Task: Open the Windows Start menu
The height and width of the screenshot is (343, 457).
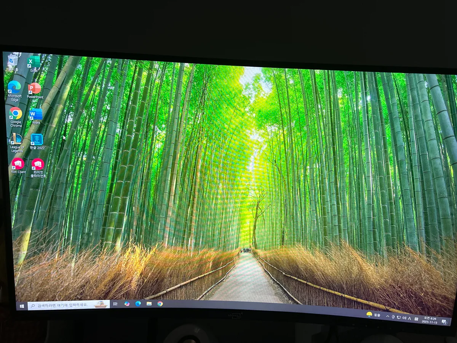Action: pyautogui.click(x=22, y=306)
